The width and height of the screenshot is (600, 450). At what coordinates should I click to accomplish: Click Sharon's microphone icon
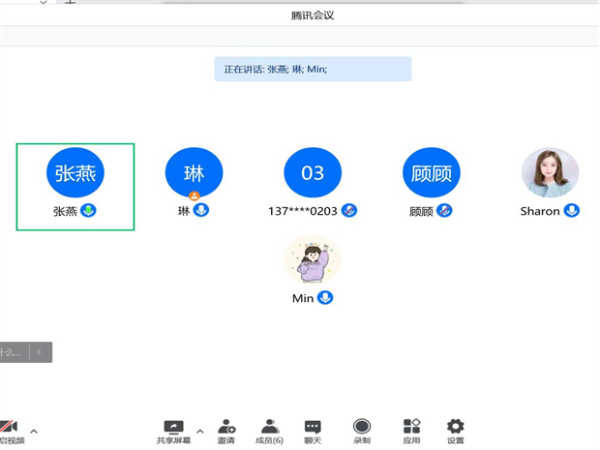pos(572,210)
